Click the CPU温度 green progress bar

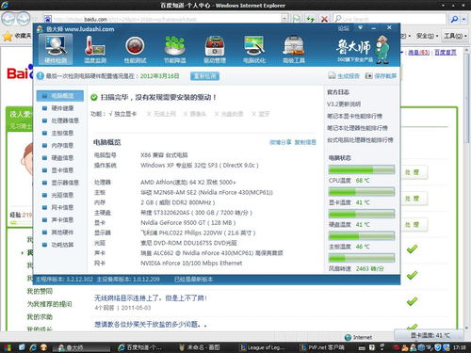coord(362,170)
